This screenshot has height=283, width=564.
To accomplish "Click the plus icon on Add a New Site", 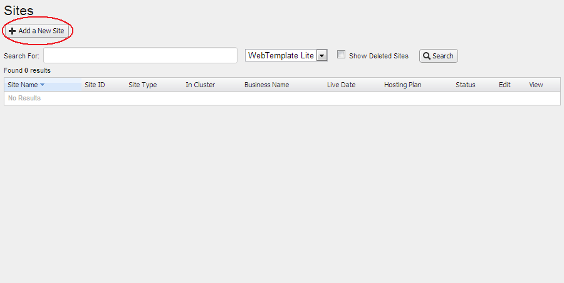I will (13, 31).
